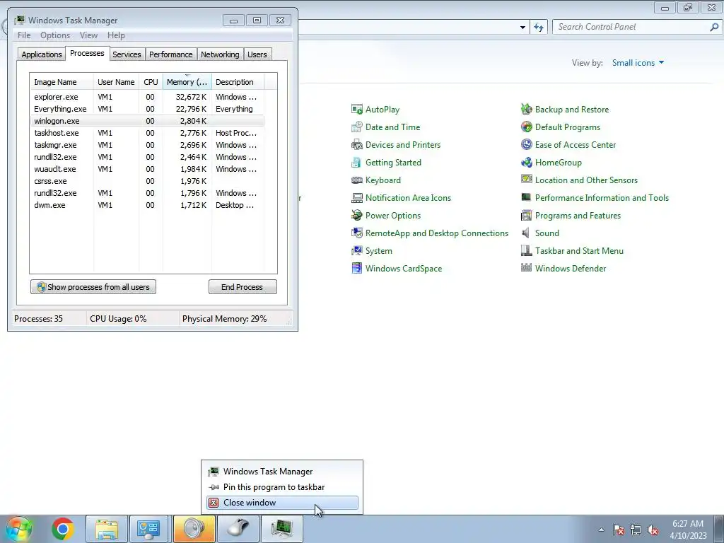Click the HomeGroup icon
Screen dimensions: 724x543
(x=526, y=163)
